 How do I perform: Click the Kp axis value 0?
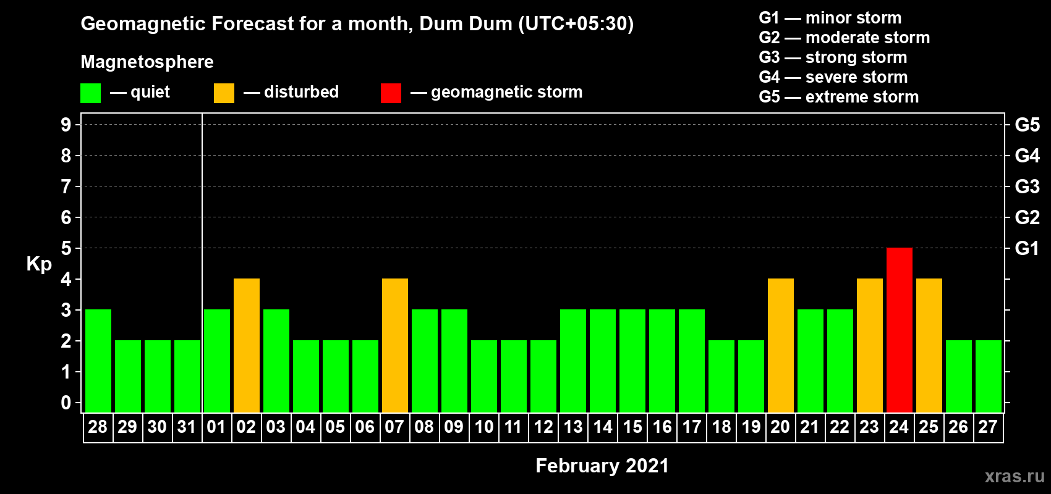[x=66, y=403]
